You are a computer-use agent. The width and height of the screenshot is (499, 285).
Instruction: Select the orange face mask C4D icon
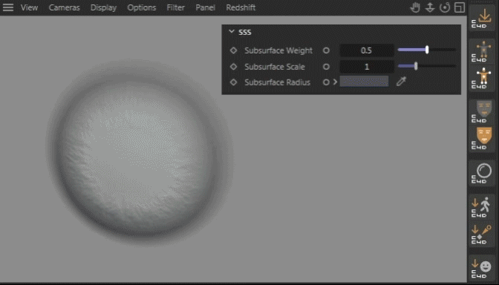pyautogui.click(x=483, y=138)
